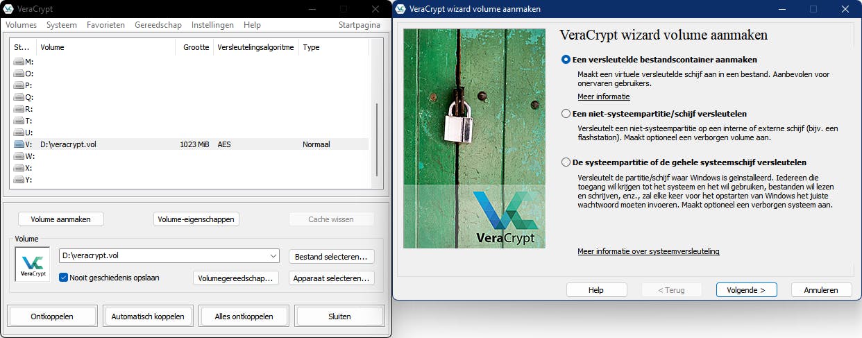Click 'Annuleren' in the wizard

tap(821, 290)
